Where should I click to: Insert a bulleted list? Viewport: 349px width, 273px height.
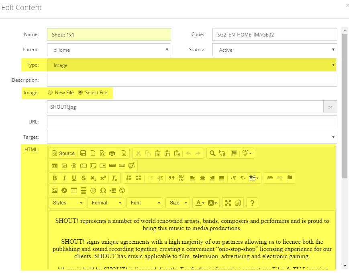tap(139, 178)
